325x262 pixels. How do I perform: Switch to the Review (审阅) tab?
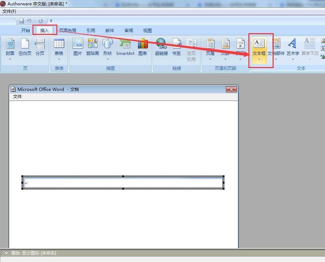click(129, 31)
